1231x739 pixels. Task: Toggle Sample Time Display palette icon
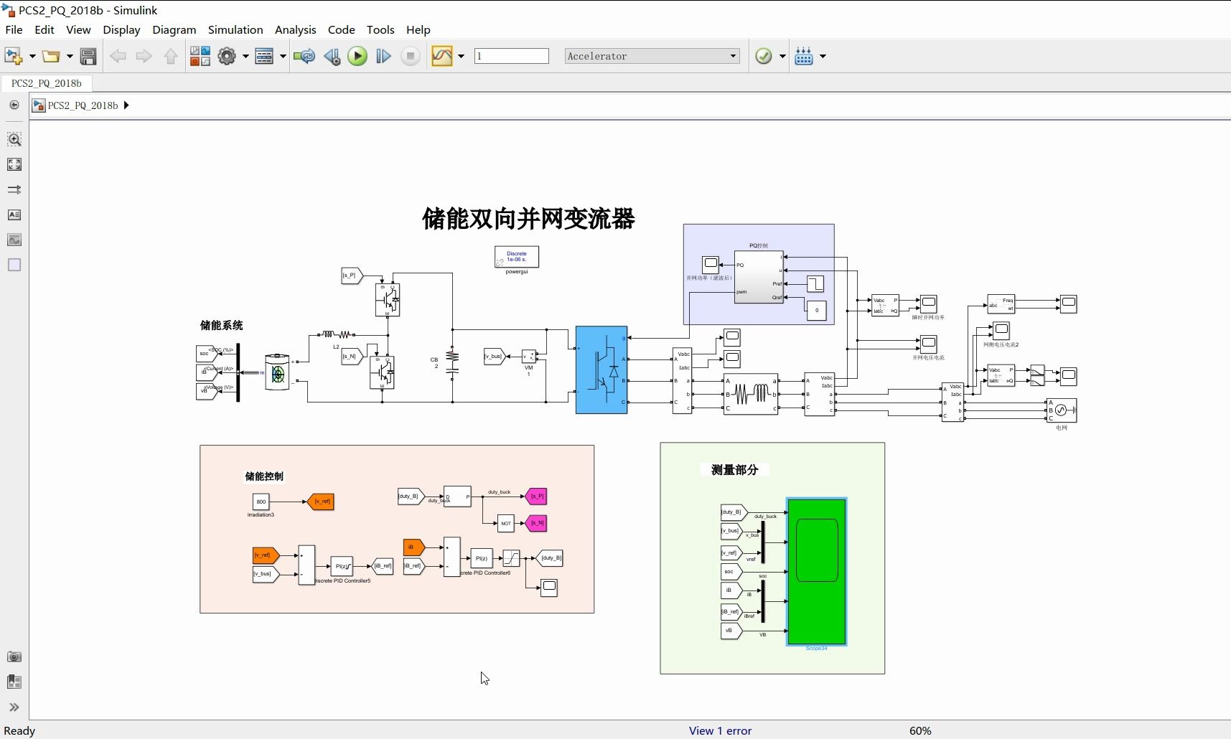[14, 189]
